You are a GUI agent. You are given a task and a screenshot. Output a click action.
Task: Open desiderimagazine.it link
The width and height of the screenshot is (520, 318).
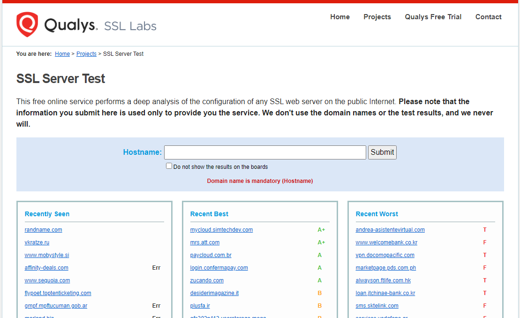tap(214, 293)
